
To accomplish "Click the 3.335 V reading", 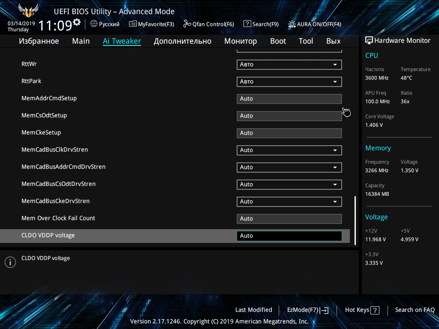I will point(374,263).
